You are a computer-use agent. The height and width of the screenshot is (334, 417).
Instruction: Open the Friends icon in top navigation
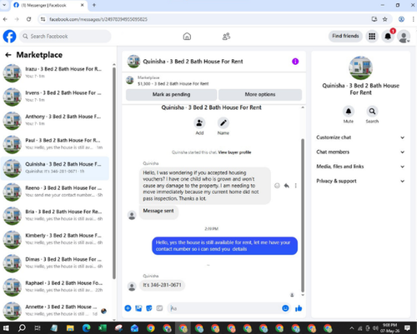pos(226,37)
